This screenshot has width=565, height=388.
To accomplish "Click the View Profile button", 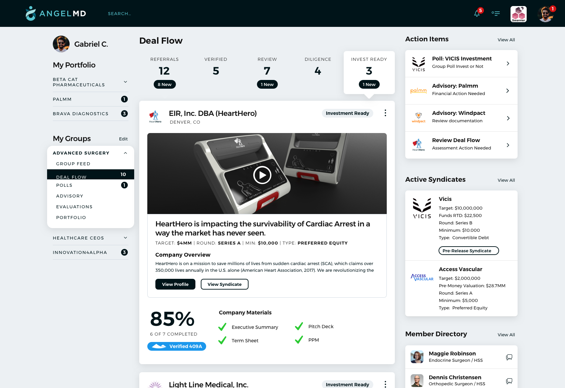I will click(x=175, y=284).
